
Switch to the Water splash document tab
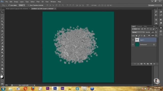[x=17, y=9]
